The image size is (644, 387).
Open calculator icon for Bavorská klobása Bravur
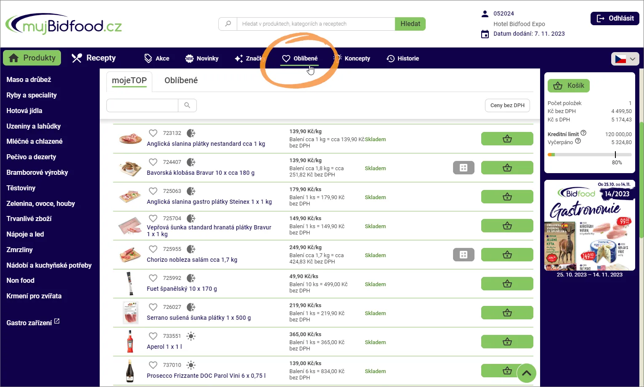tap(464, 168)
